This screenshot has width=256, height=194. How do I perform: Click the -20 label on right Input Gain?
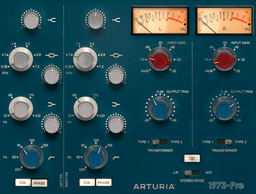tap(238, 71)
